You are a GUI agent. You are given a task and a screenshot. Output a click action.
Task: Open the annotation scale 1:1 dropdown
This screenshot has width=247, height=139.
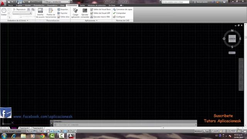215,131
